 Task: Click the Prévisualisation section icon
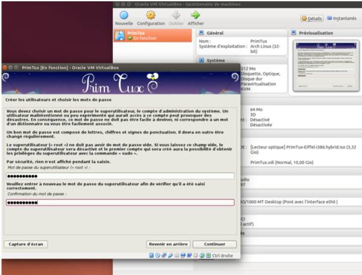click(293, 33)
